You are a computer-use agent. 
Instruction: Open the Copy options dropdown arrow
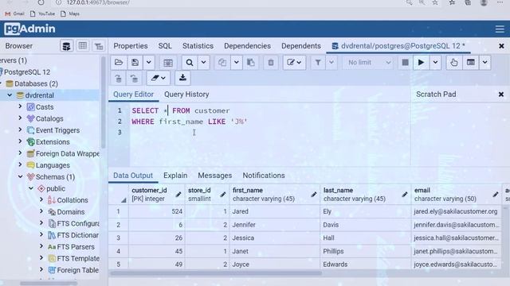coord(237,63)
